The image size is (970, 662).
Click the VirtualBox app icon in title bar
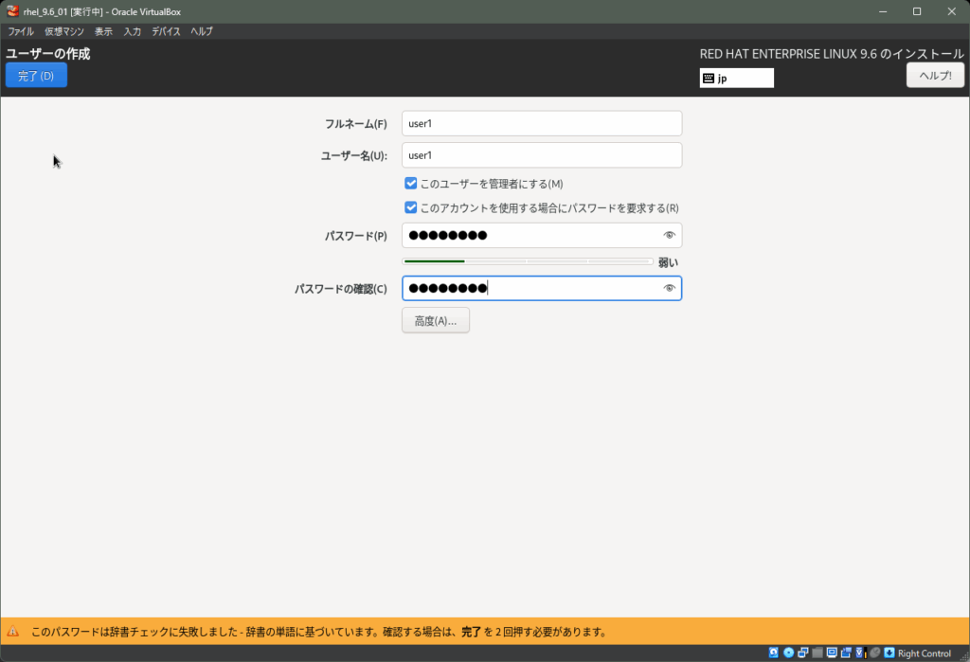[x=12, y=11]
